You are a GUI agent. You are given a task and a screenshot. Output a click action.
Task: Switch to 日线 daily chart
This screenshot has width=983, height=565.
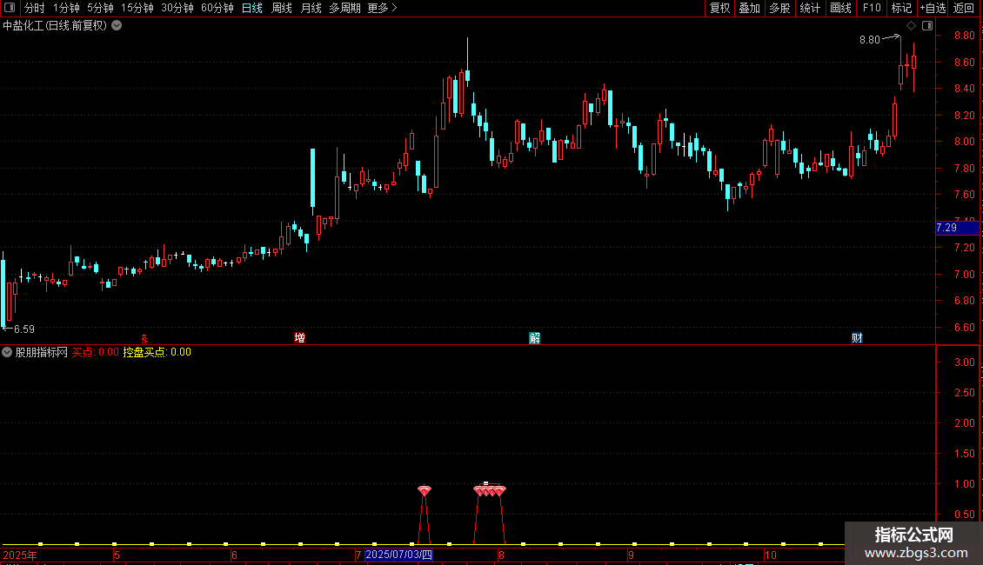(252, 8)
